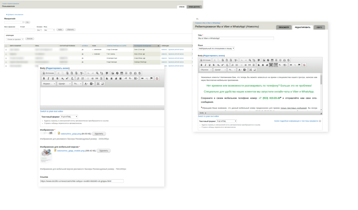The image size is (358, 210).
Task: Switch to the Права доступа tab
Action: [x=194, y=7]
